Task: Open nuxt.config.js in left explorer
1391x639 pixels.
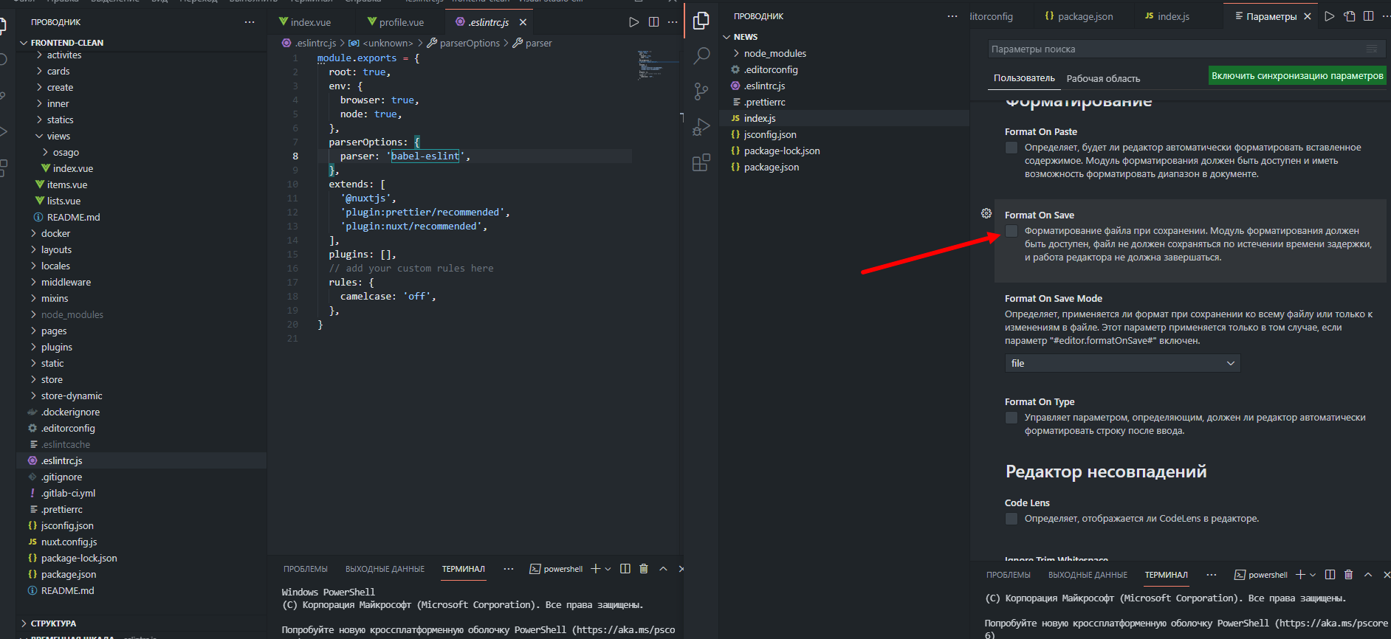Action: (69, 542)
